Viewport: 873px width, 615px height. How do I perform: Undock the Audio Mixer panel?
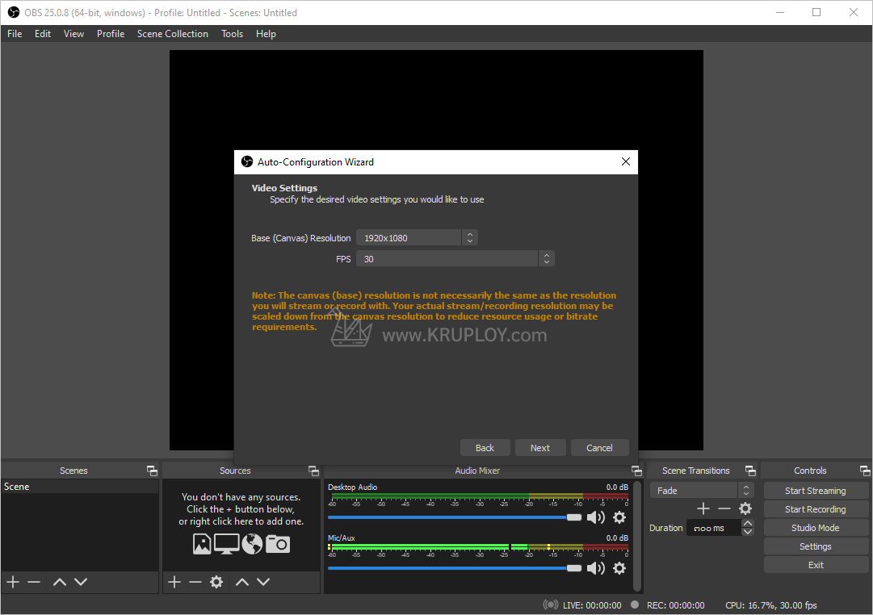636,471
